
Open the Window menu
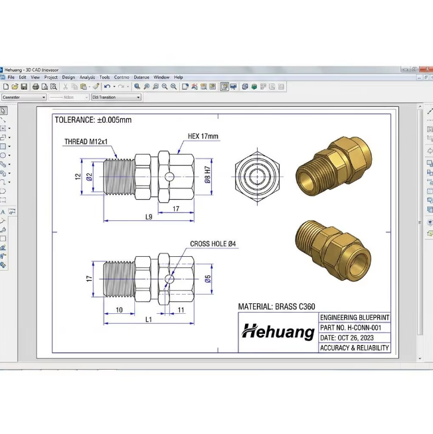(161, 78)
